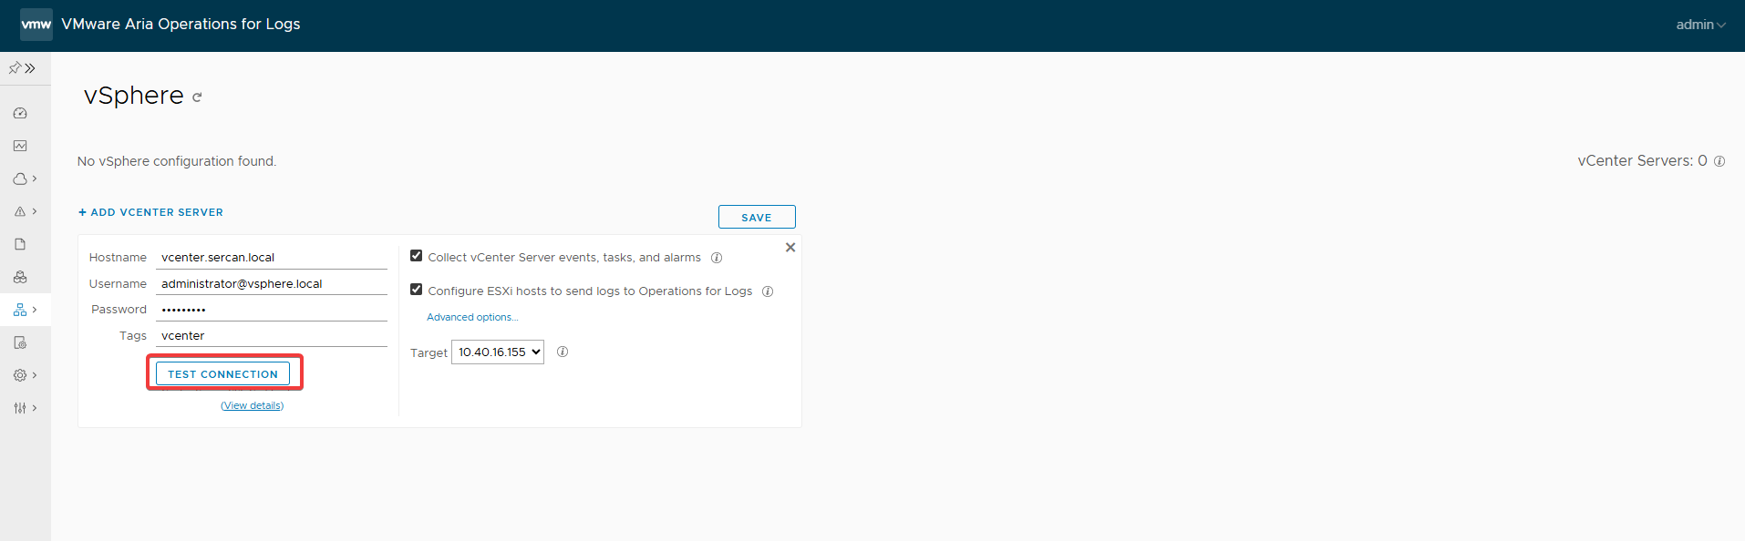Show info for Collect vCenter Server events

pyautogui.click(x=717, y=258)
